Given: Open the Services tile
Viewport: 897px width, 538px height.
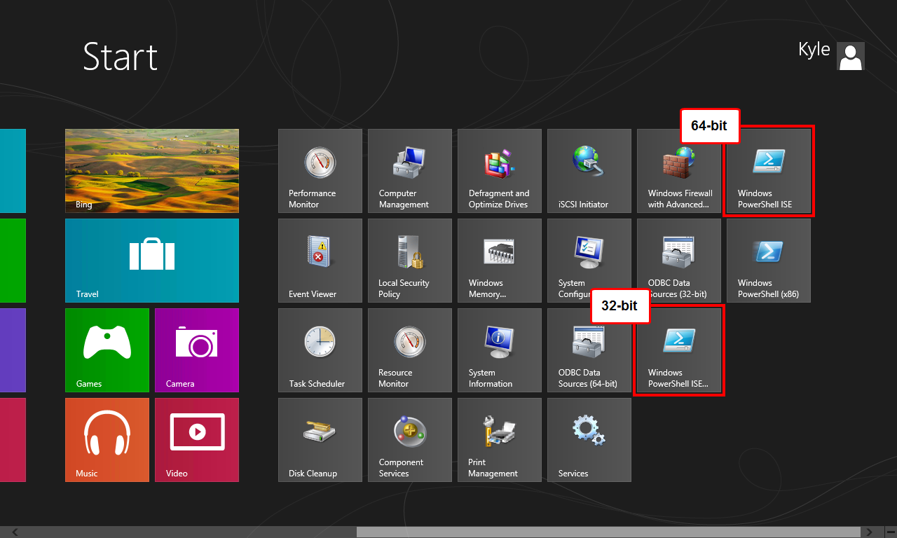Looking at the screenshot, I should [x=589, y=440].
